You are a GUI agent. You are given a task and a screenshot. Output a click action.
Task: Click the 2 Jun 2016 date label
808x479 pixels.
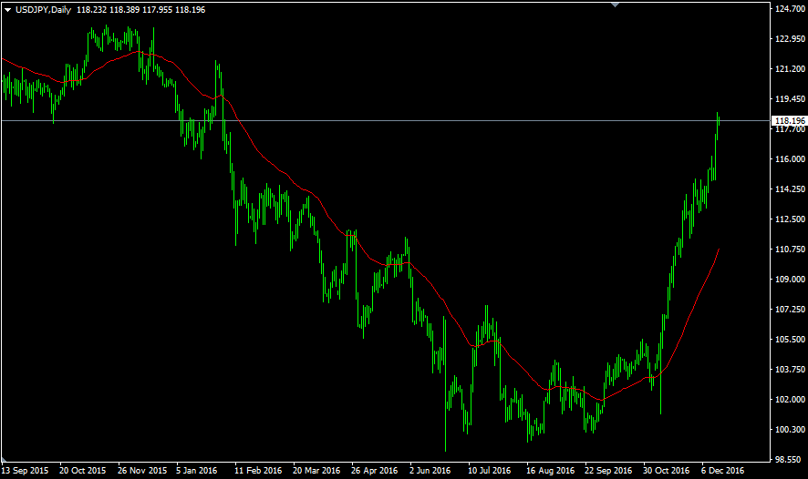pos(430,470)
